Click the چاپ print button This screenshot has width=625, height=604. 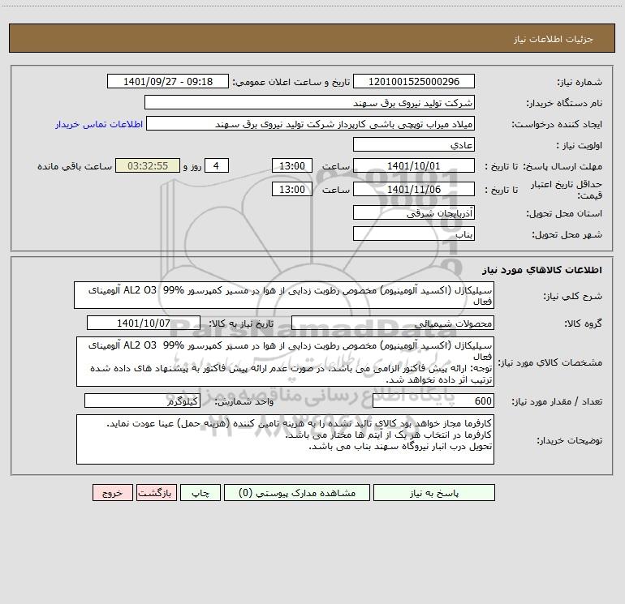[200, 492]
